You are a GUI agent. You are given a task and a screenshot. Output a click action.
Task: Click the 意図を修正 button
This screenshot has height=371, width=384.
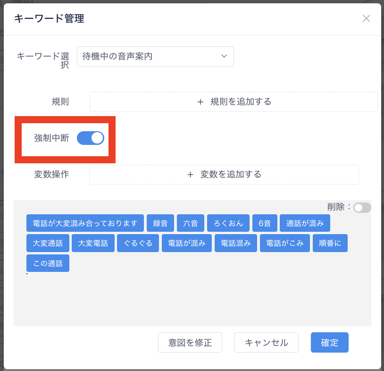point(190,343)
